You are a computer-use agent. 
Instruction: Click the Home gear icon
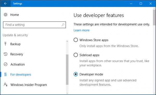[x=5, y=15]
